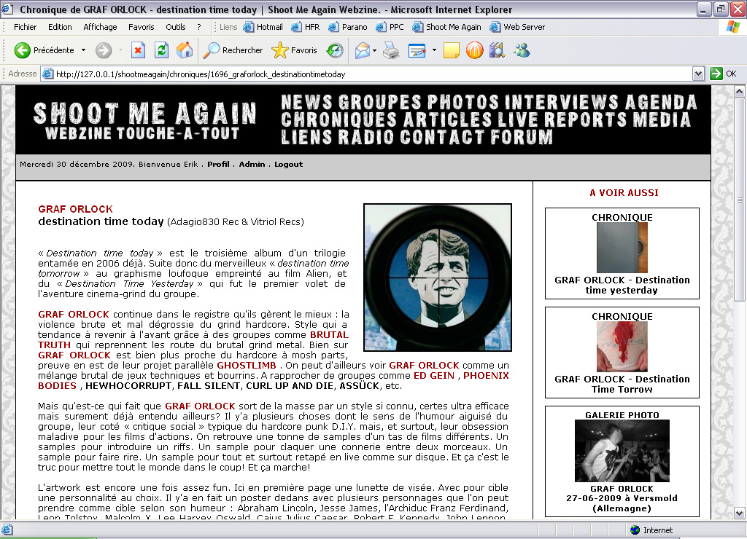Go back with the Précédente arrow
Screen dimensions: 747x539
pos(44,50)
